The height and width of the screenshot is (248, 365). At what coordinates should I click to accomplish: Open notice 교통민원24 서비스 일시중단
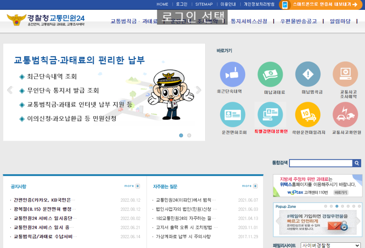pyautogui.click(x=45, y=218)
